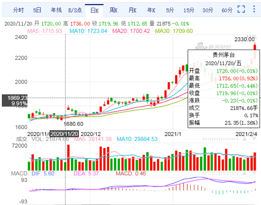
Task: Open the three-dot more options menu
Action: tap(254, 9)
